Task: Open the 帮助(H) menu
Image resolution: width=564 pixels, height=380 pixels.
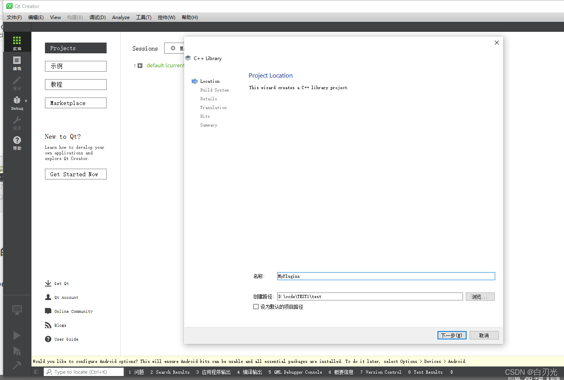Action: tap(190, 18)
